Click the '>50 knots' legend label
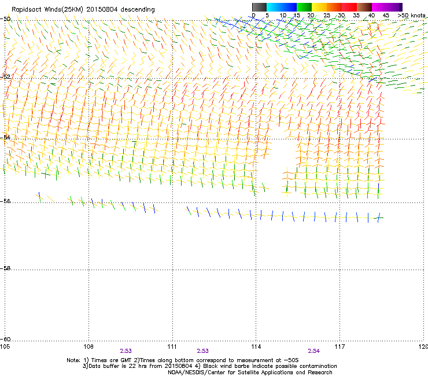This screenshot has width=428, height=376. 412,16
